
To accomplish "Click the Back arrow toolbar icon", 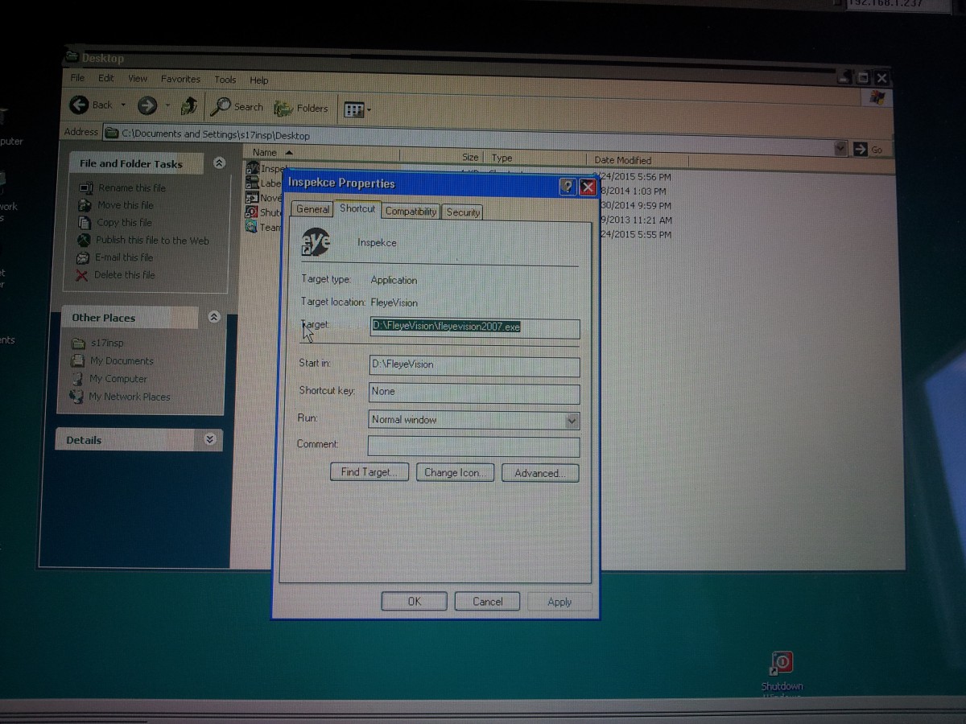I will coord(79,105).
